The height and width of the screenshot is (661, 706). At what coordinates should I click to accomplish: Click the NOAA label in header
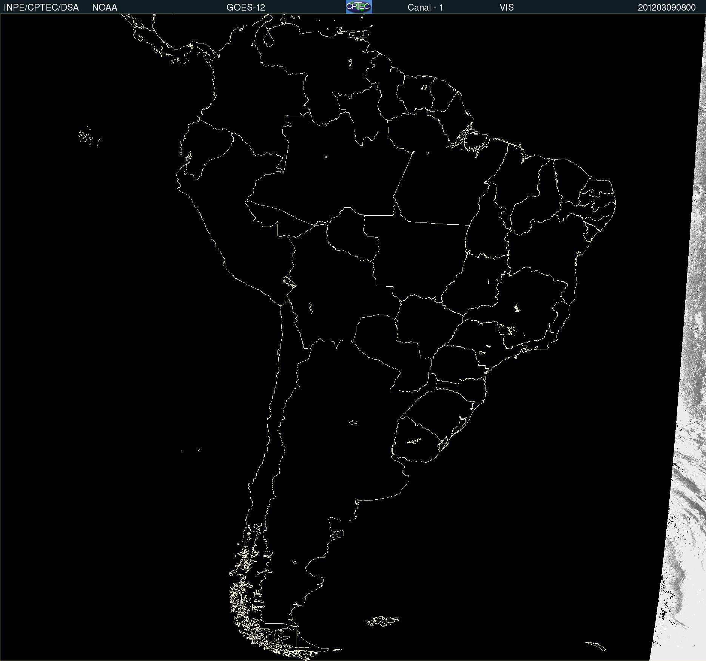105,8
